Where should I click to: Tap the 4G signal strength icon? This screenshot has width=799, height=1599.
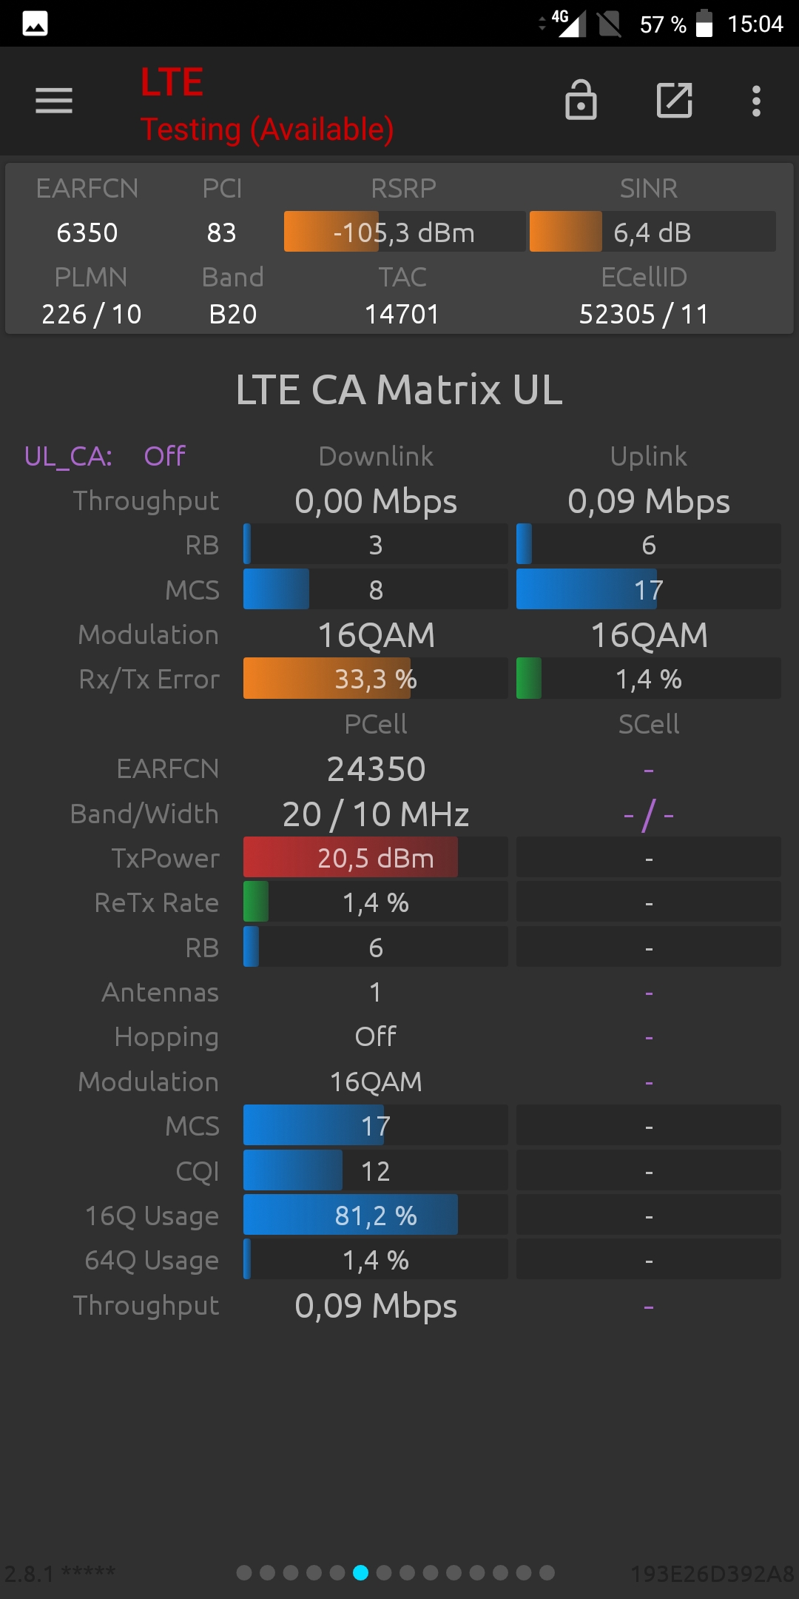tap(570, 23)
